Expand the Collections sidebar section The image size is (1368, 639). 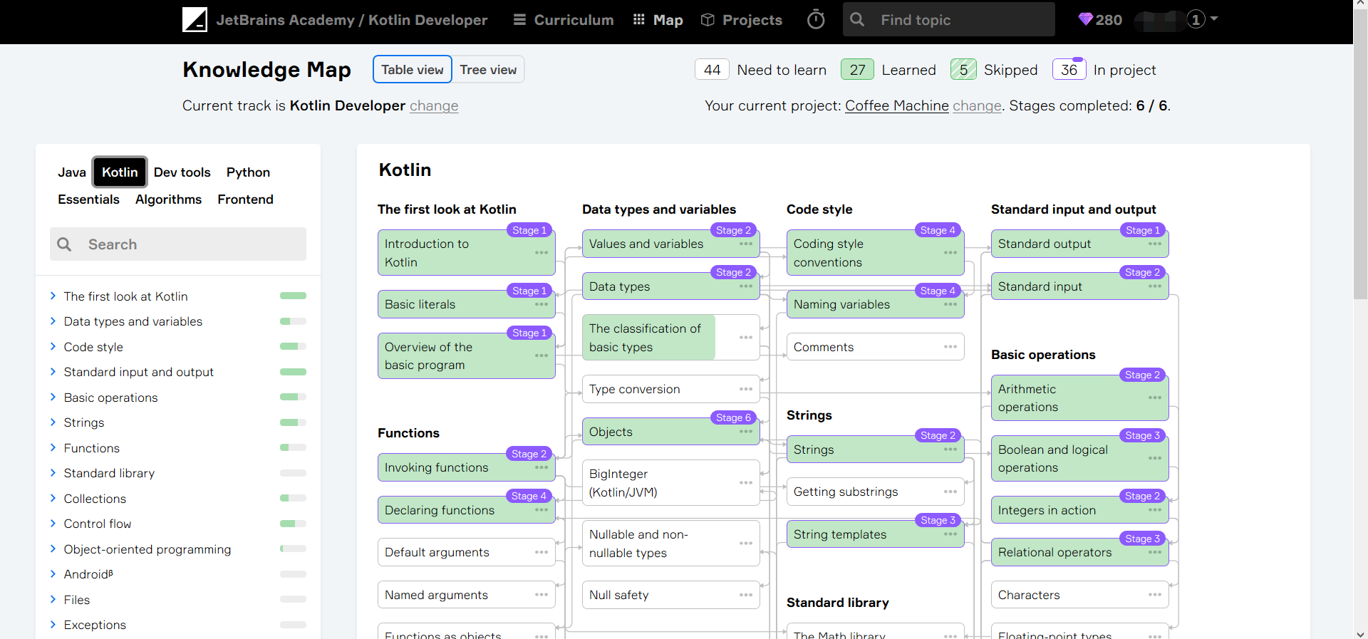(53, 498)
